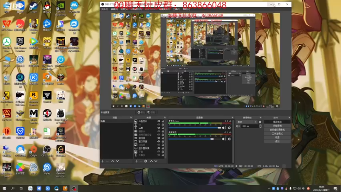
Task: Open the Epic Games Launcher shortcut
Action: pos(20,45)
